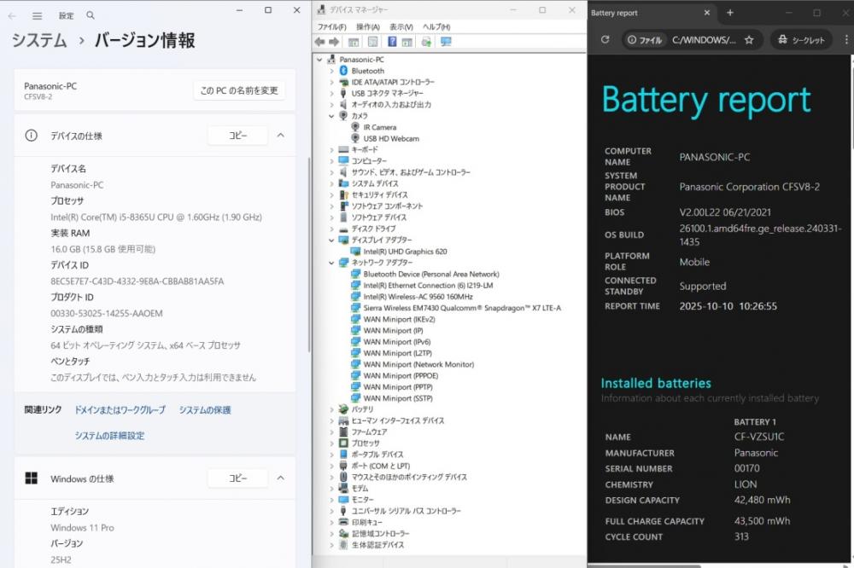Screen dimensions: 854x568
Task: Select the IR Camera device
Action: click(x=379, y=127)
